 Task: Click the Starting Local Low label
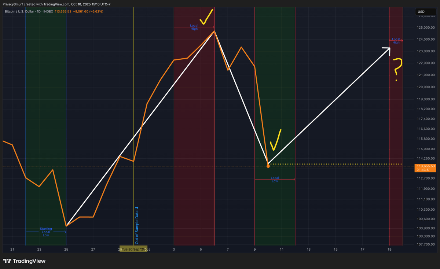45,232
